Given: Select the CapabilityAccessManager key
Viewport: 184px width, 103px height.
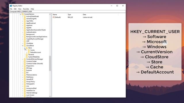Looking at the screenshot, I should (35, 39).
